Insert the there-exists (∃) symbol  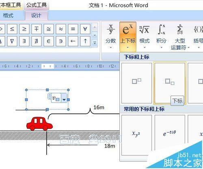coord(24,41)
